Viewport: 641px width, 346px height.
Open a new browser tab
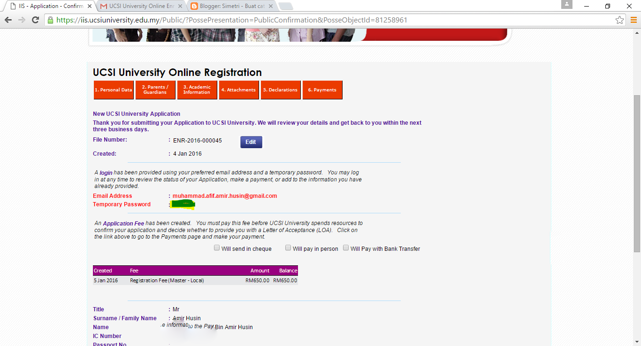tap(285, 7)
